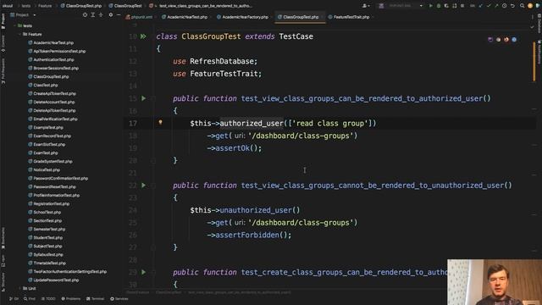Viewport: 542px width, 305px height.
Task: Click the yellow intention lightbulb on line 17
Action: tap(160, 122)
